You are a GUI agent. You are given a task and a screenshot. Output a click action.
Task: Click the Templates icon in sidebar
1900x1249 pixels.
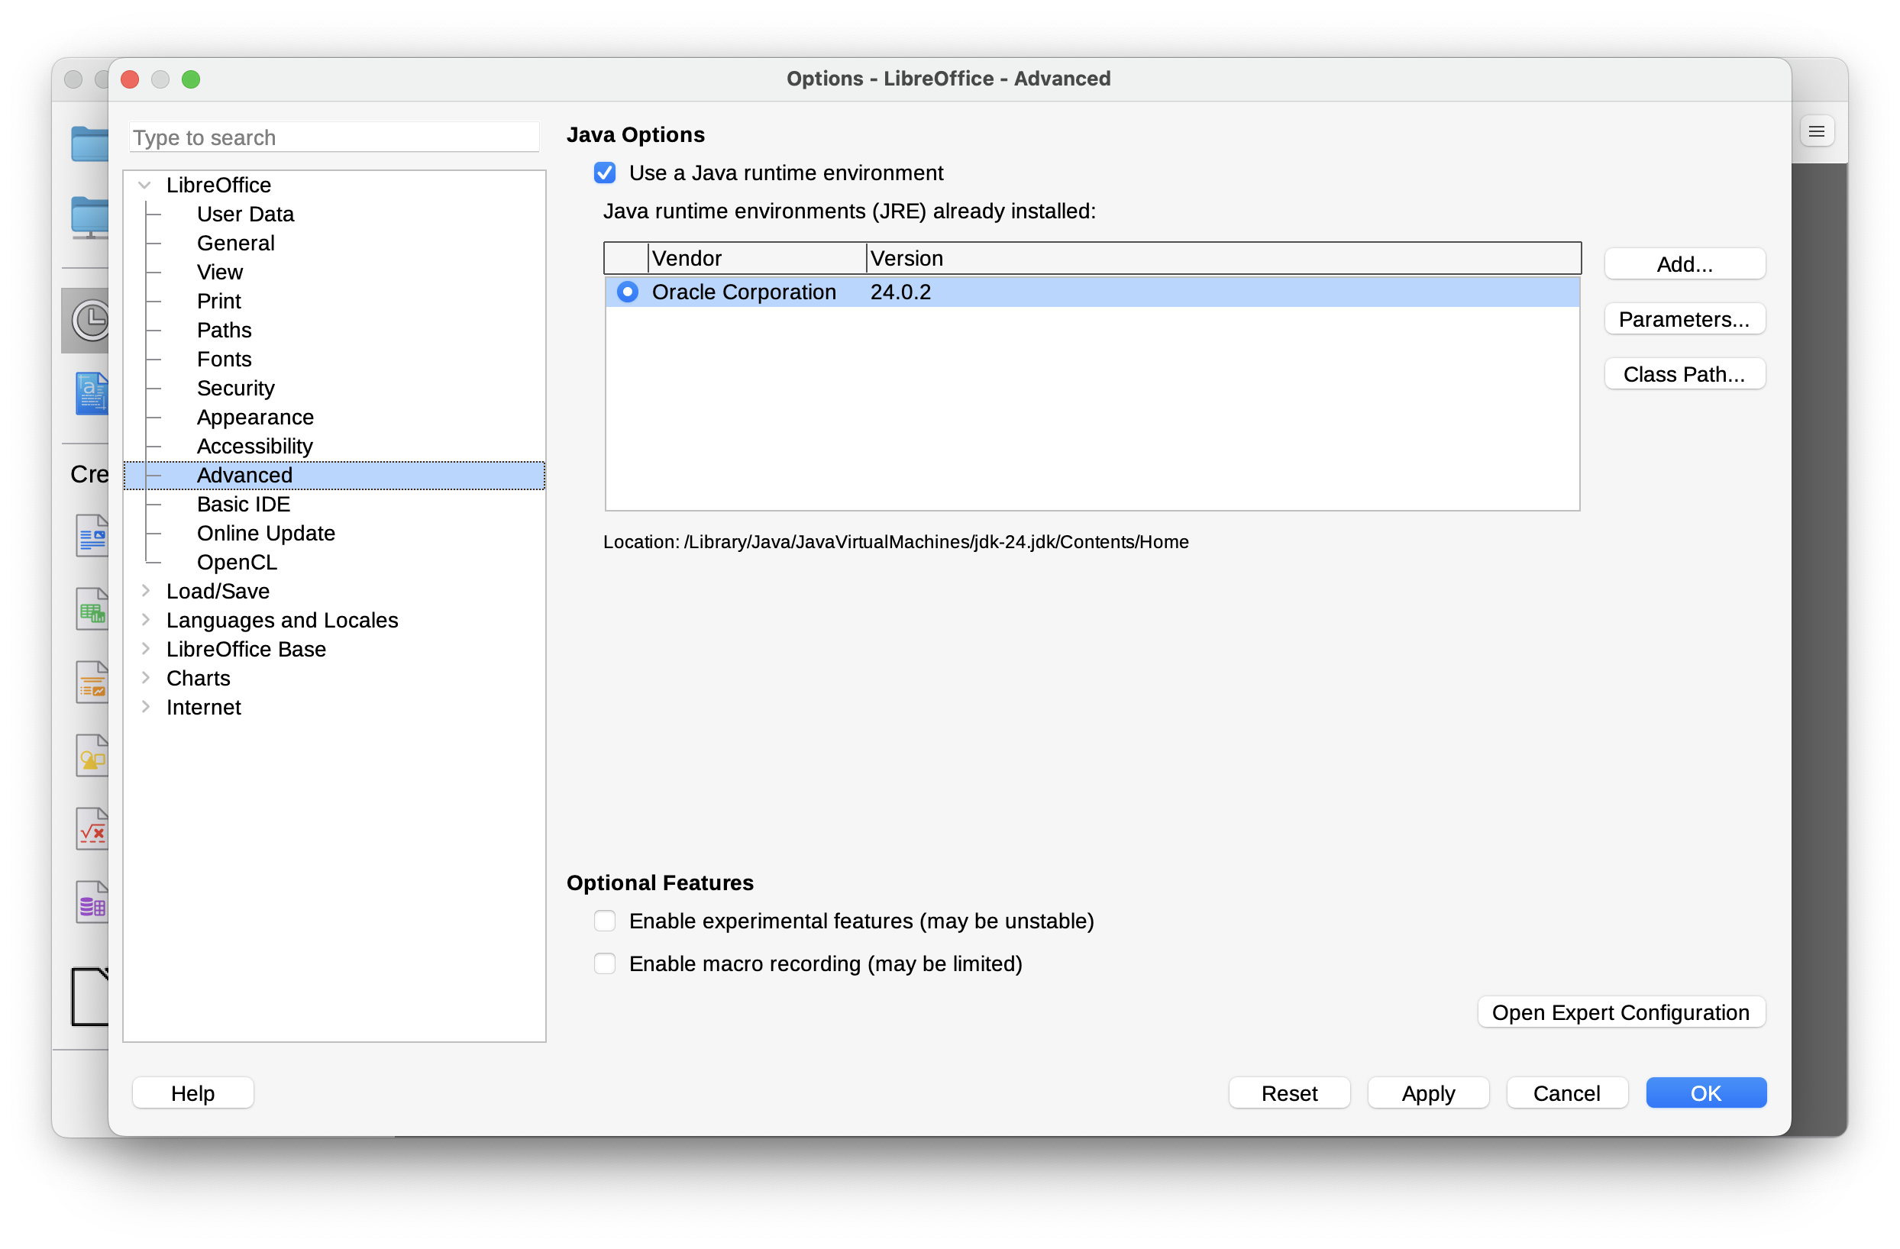[91, 392]
